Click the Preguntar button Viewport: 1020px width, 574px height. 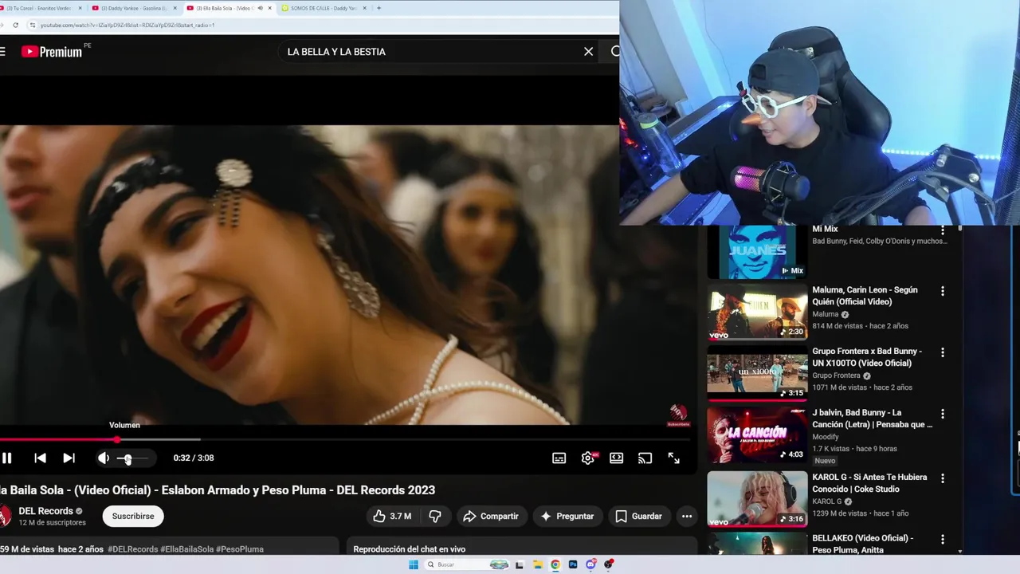[567, 516]
